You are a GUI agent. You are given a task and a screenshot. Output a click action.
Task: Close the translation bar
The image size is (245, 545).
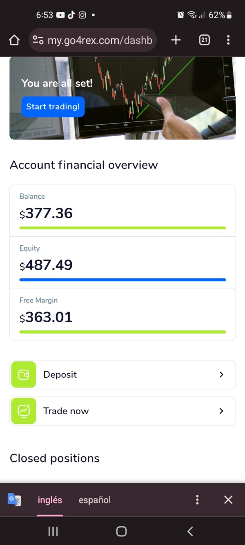click(x=228, y=500)
